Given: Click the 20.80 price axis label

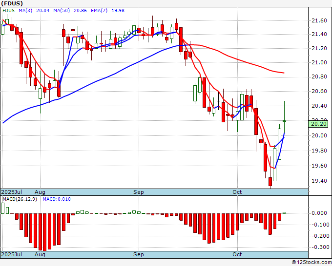Looking at the screenshot, I should click(319, 77).
